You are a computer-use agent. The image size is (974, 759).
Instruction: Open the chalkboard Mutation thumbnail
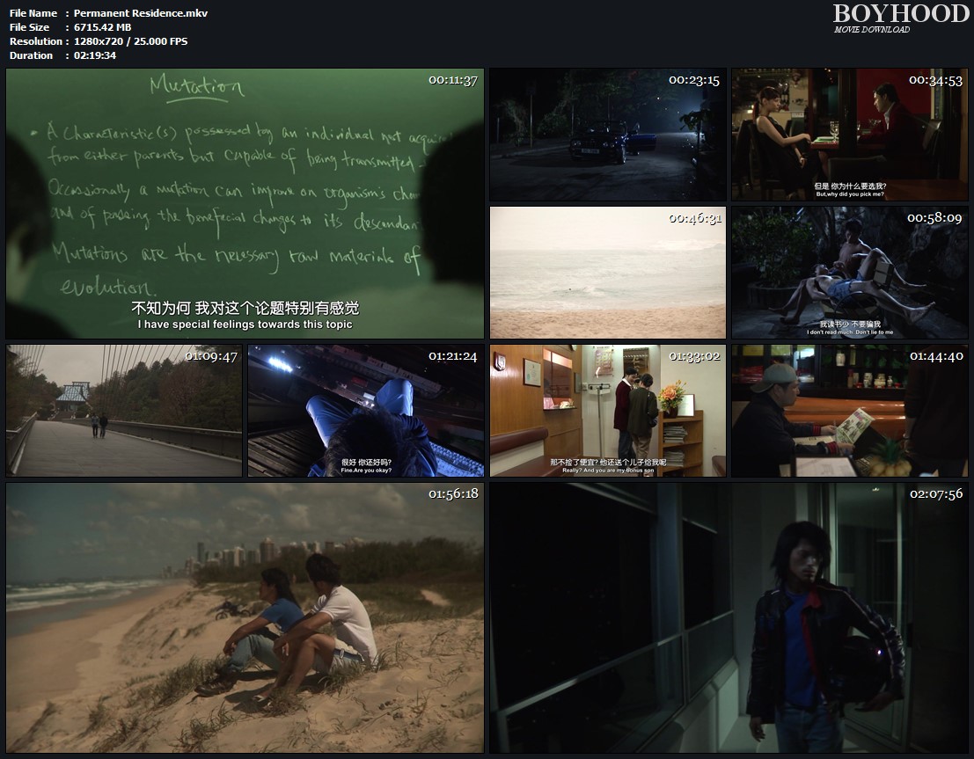pyautogui.click(x=245, y=203)
